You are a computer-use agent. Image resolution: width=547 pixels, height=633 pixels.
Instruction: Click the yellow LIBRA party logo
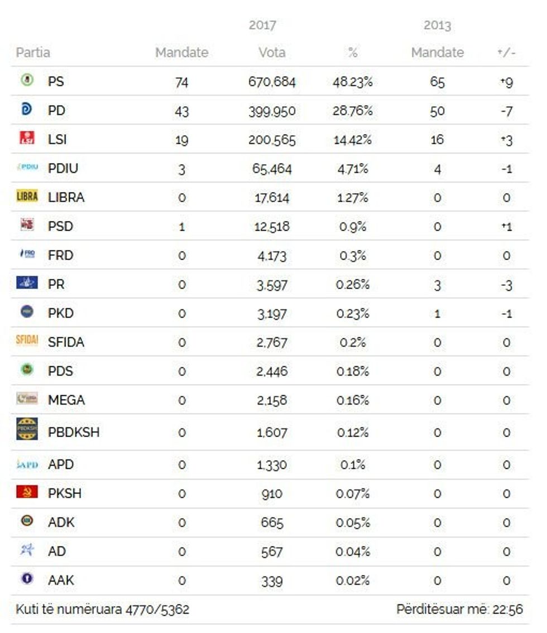click(27, 196)
